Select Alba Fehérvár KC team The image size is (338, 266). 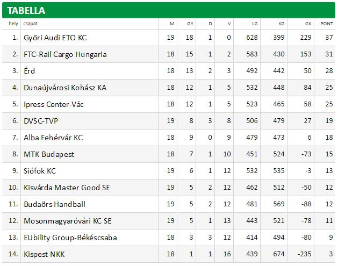pyautogui.click(x=53, y=138)
